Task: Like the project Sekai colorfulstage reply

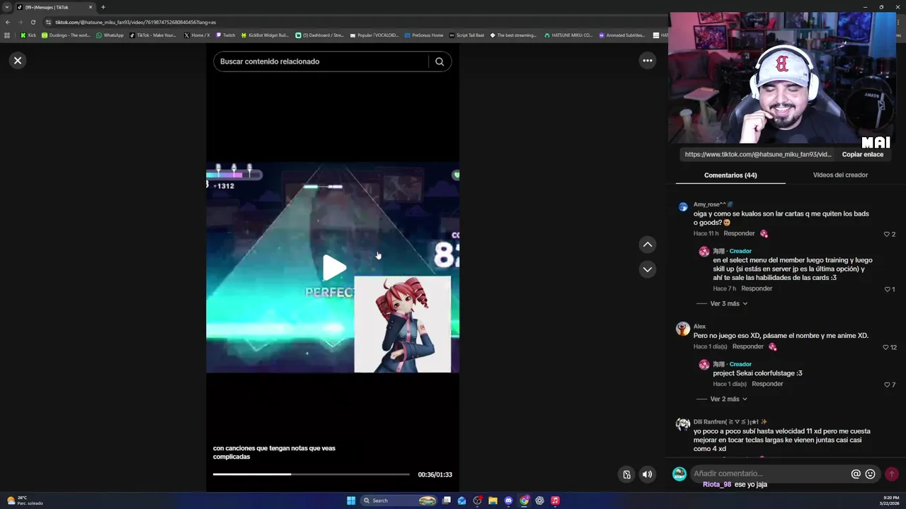Action: 886,385
